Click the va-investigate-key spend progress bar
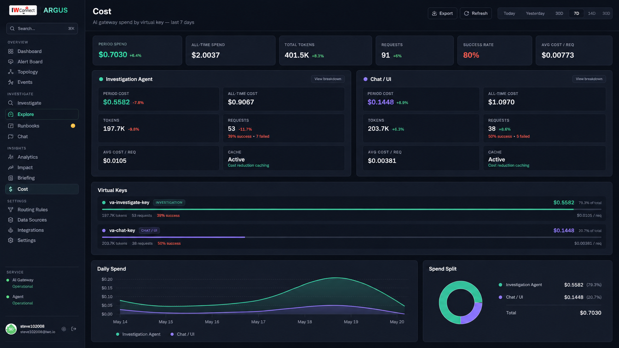 [352, 209]
